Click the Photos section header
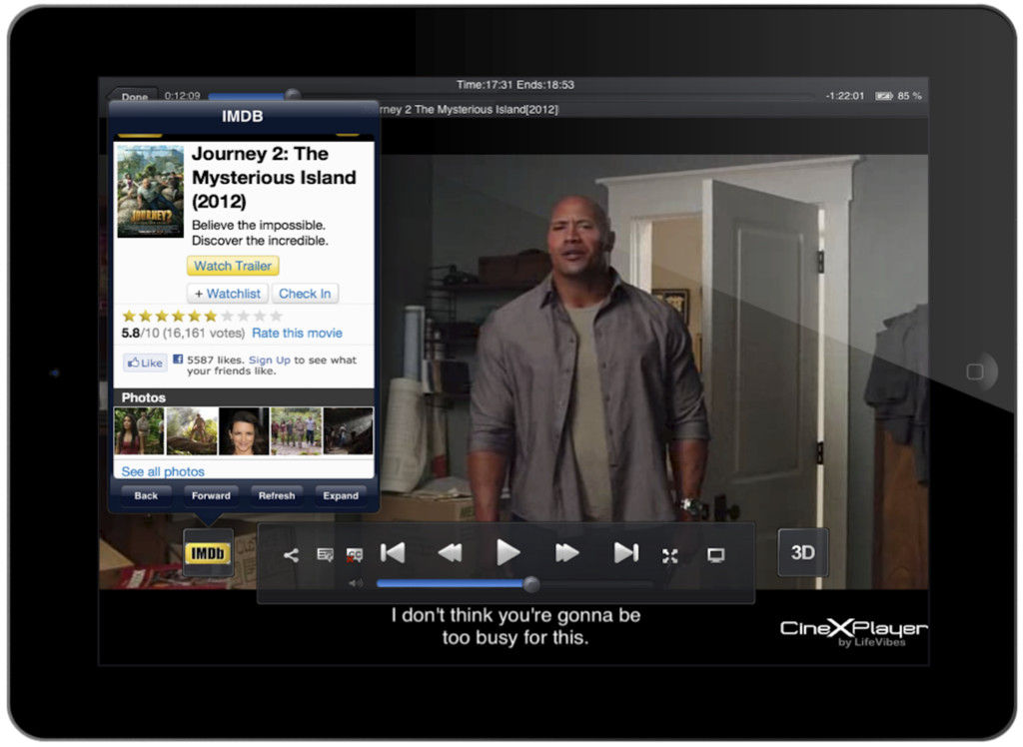Image resolution: width=1023 pixels, height=747 pixels. (244, 397)
